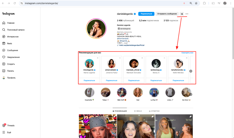Reload the page
Image resolution: width=234 pixels, height=138 pixels.
point(15,3)
